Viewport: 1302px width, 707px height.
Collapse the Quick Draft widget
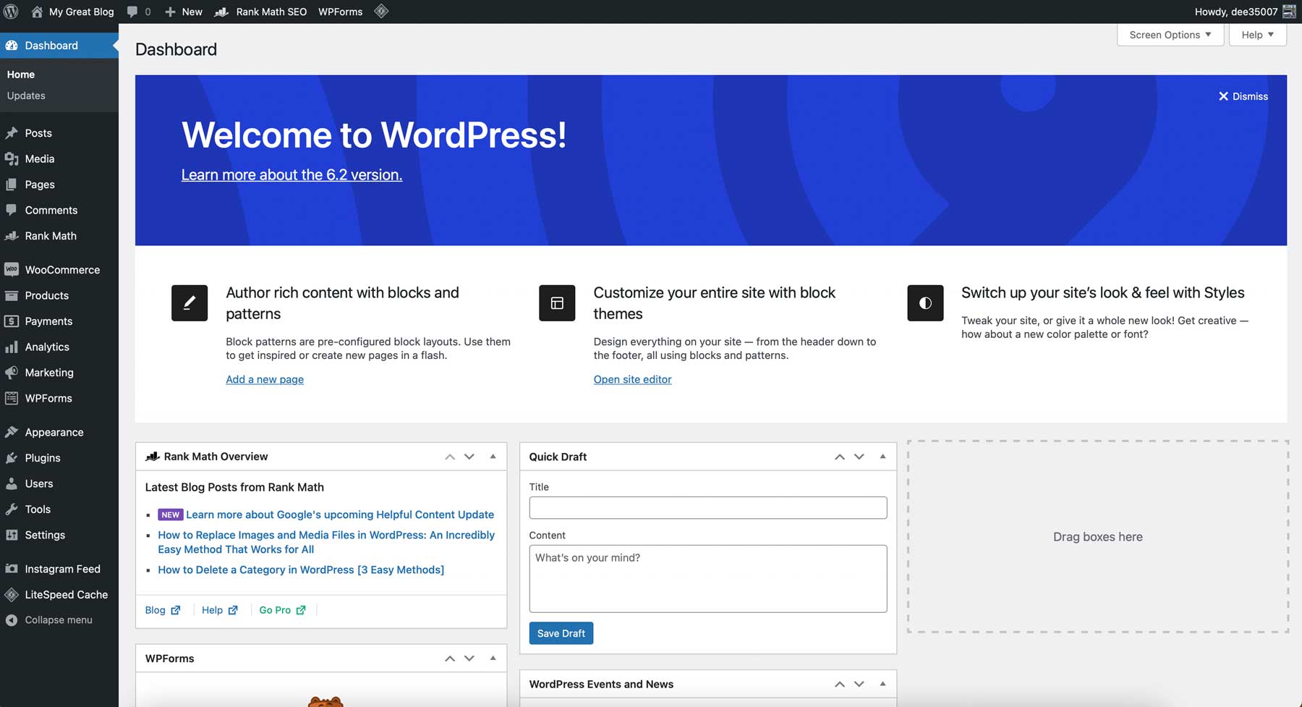pos(882,457)
